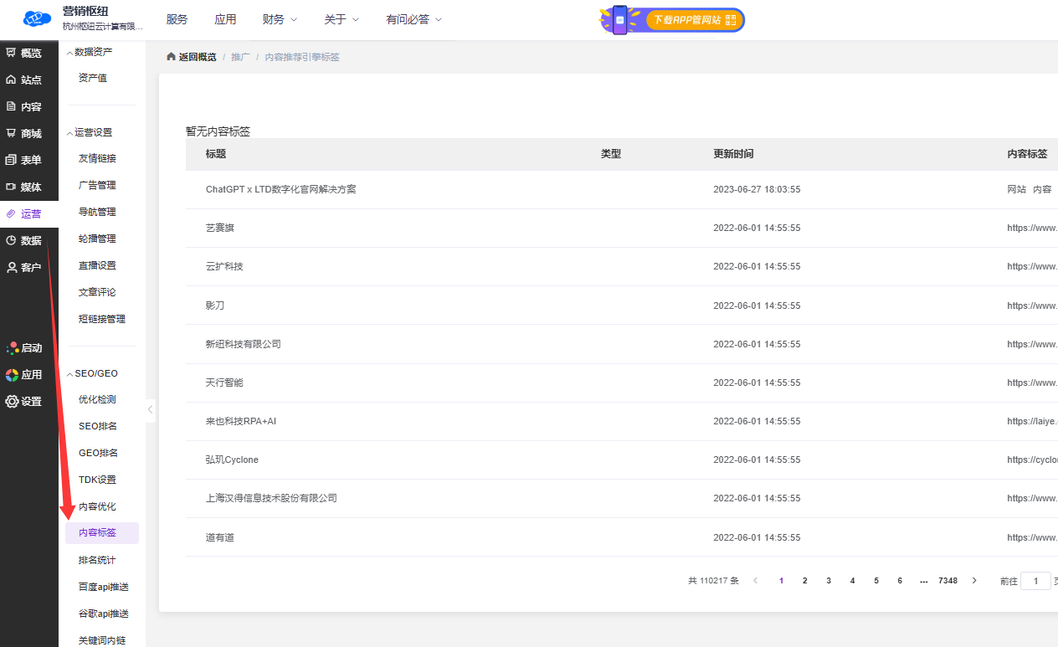1058x647 pixels.
Task: Open the 站点 site home icon
Action: pos(11,80)
